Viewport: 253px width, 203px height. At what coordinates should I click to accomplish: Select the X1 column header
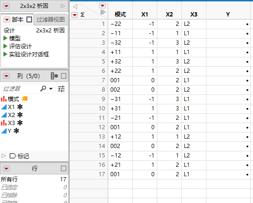[145, 15]
